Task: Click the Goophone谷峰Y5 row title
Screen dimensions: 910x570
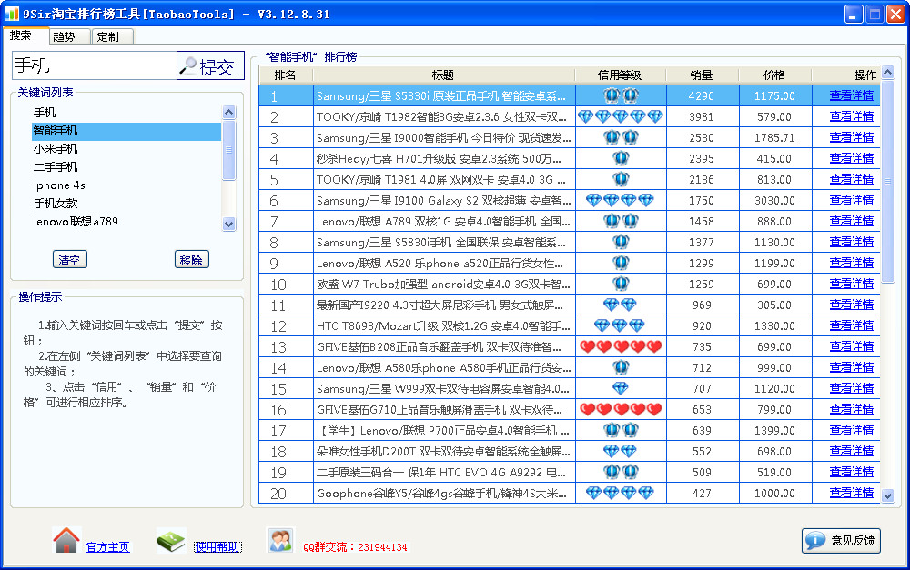Action: (441, 494)
